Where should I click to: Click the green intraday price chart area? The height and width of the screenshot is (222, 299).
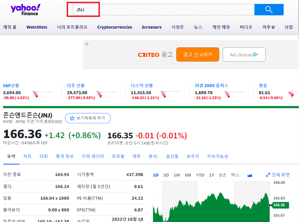pos(211,207)
